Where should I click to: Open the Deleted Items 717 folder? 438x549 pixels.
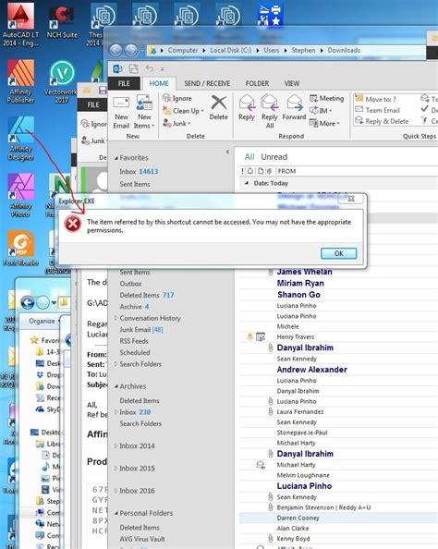[x=147, y=295]
